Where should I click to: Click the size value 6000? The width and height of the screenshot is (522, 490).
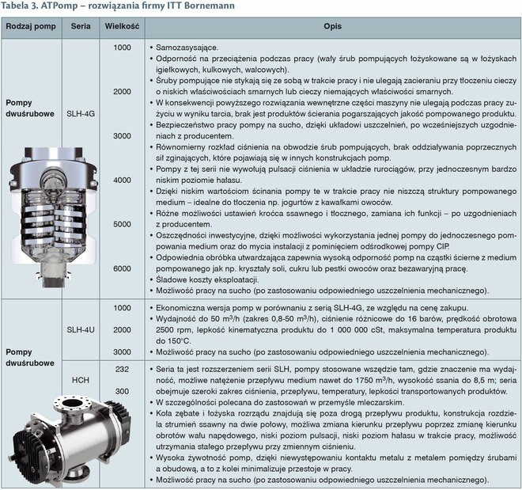click(122, 268)
